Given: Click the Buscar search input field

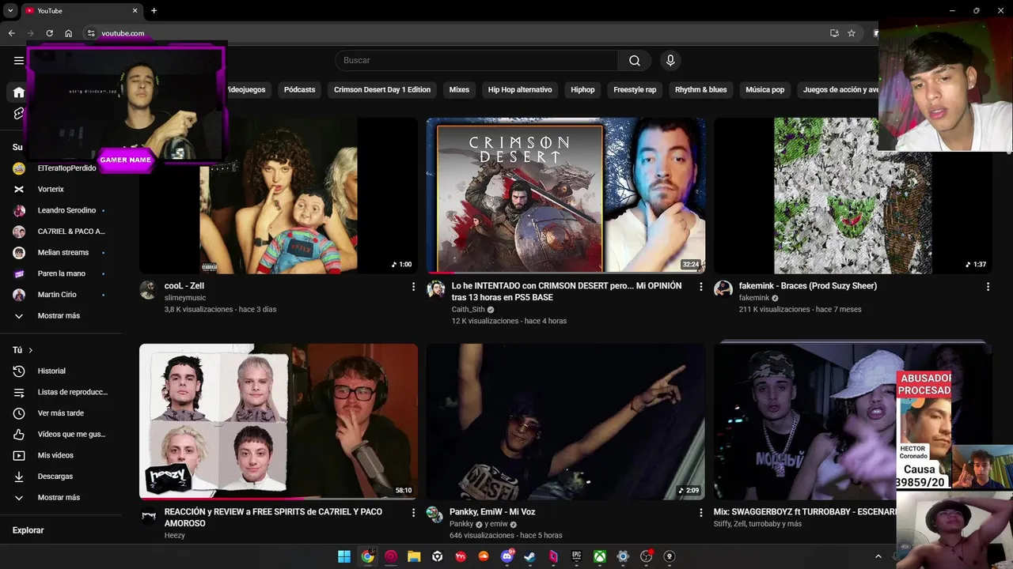Looking at the screenshot, I should coord(476,60).
